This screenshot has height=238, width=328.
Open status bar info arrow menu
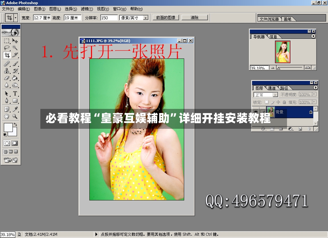point(96,234)
